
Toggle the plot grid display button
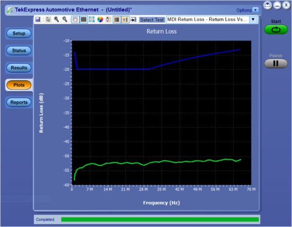coord(84,20)
